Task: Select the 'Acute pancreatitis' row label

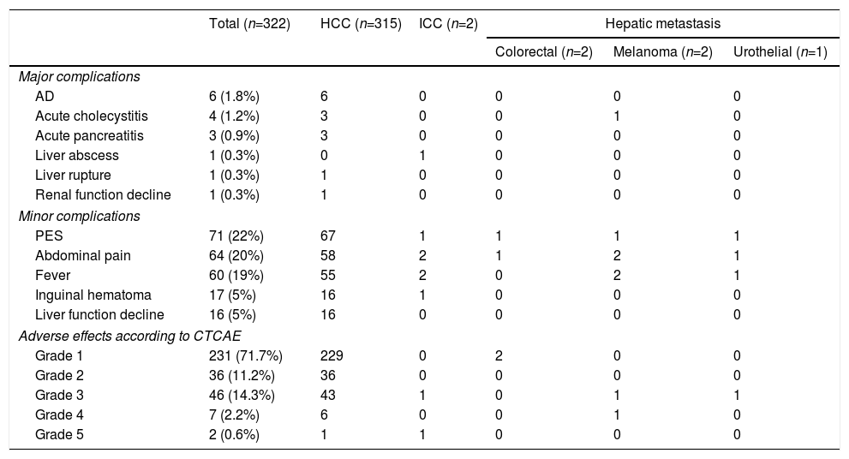Action: [89, 135]
